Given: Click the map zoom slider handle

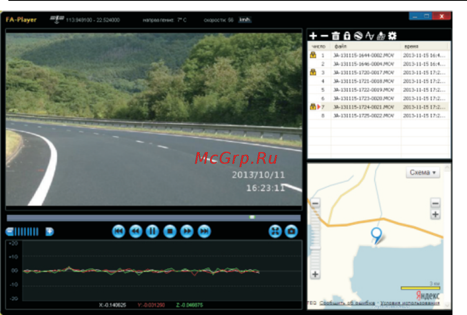Looking at the screenshot, I should tap(315, 248).
